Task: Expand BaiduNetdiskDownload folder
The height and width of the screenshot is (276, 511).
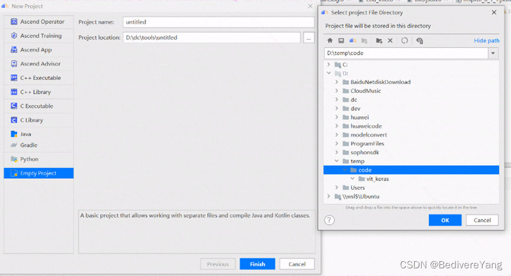Action: click(337, 82)
